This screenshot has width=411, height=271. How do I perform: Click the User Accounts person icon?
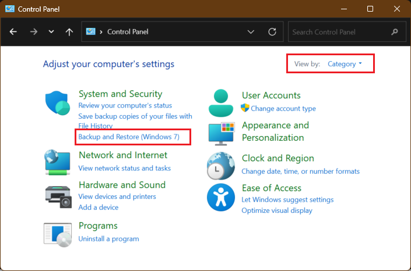(x=221, y=103)
